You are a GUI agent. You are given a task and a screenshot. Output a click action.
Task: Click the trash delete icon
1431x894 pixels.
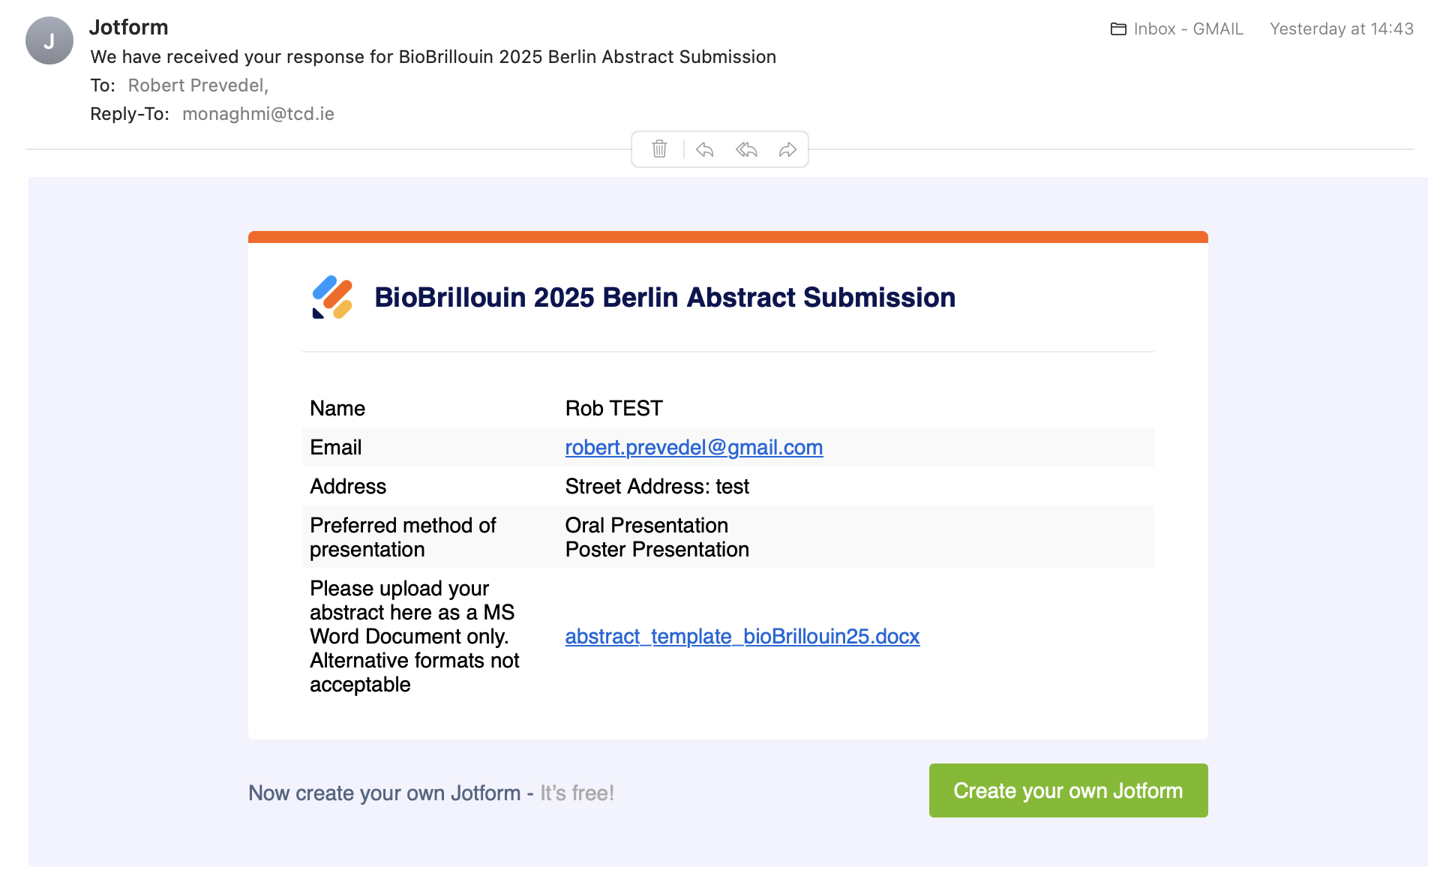[x=659, y=149]
